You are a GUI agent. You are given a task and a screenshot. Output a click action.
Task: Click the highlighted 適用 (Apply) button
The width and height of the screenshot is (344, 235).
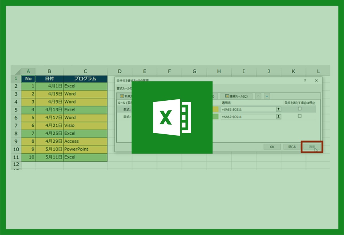pyautogui.click(x=312, y=147)
